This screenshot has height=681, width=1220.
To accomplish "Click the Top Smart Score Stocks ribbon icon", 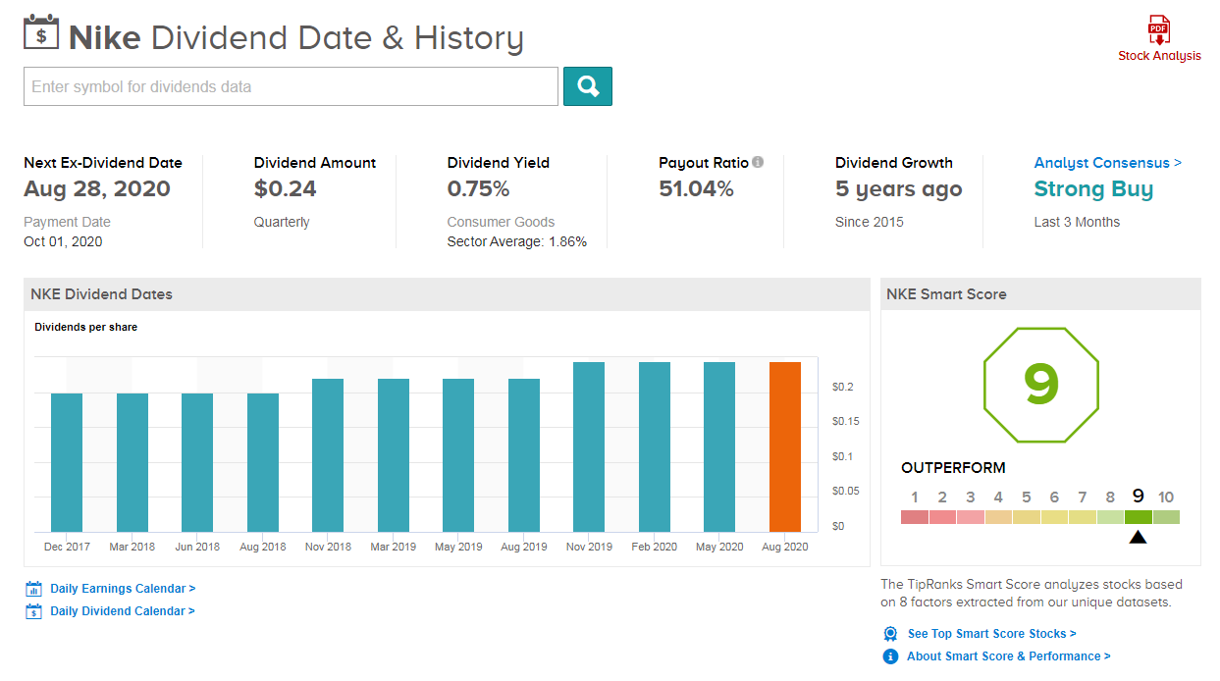I will (890, 634).
